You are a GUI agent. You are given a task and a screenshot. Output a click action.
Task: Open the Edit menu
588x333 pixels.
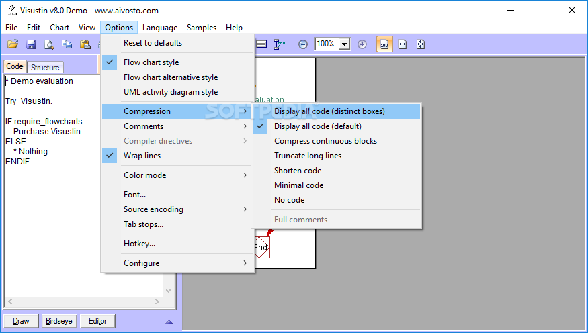click(x=34, y=28)
